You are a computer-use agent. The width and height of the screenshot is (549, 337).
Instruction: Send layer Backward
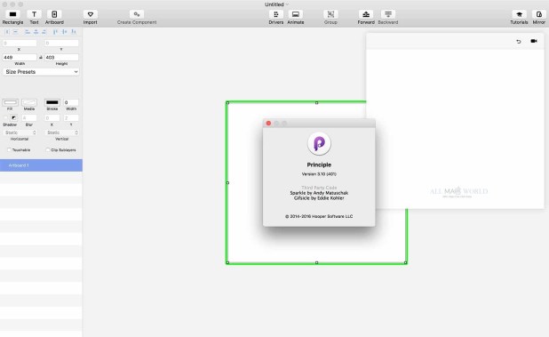388,14
